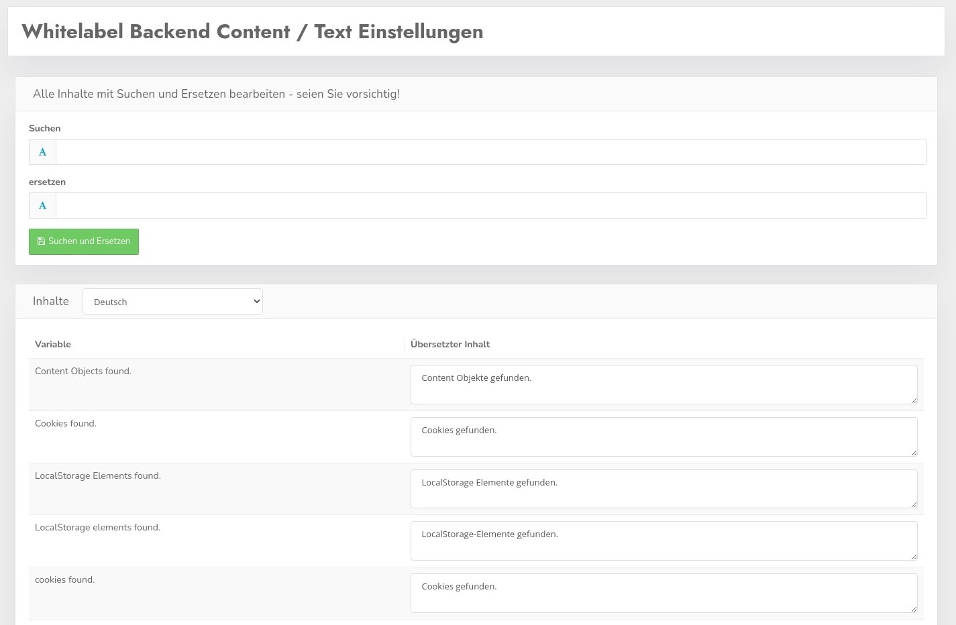Focus the Suchen text input
The height and width of the screenshot is (625, 956).
[490, 152]
